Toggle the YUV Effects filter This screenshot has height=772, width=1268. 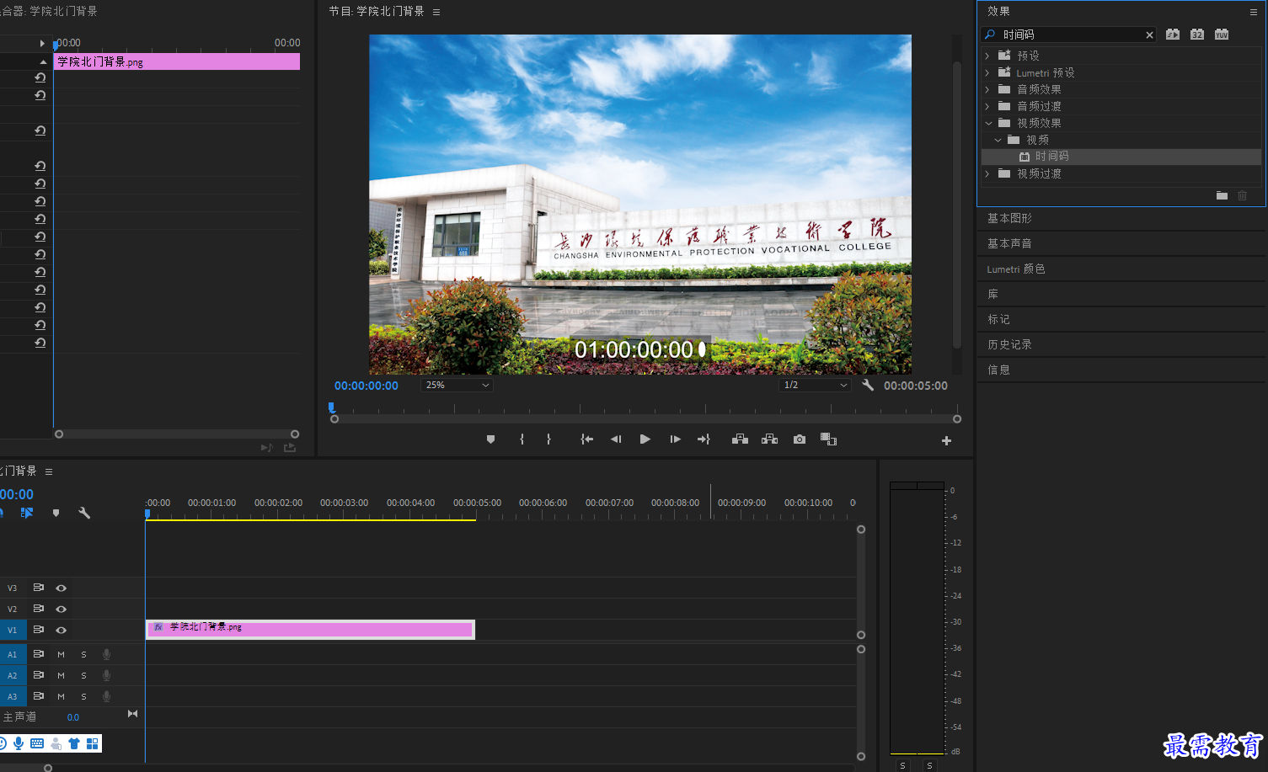[1222, 35]
